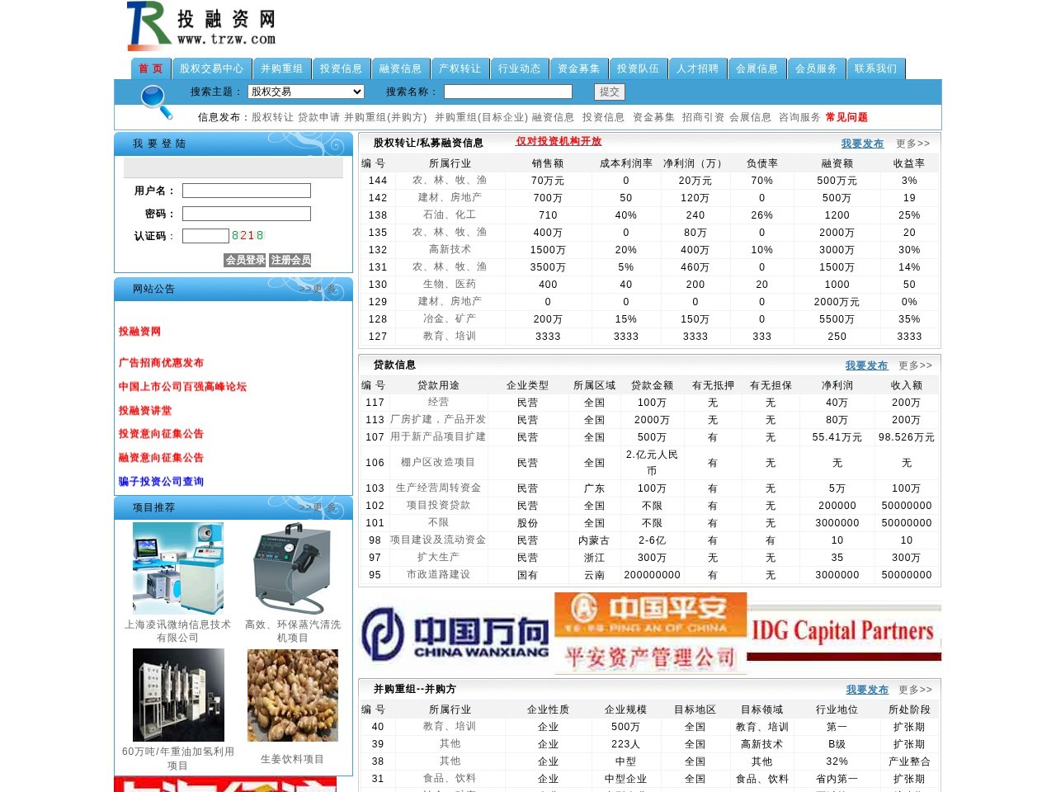1056x792 pixels.
Task: Click 更多>> in 股权转让 section
Action: pyautogui.click(x=913, y=144)
